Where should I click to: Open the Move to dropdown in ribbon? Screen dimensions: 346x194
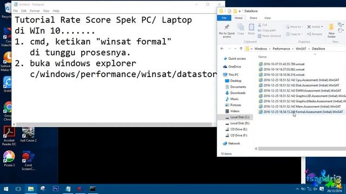[295, 27]
